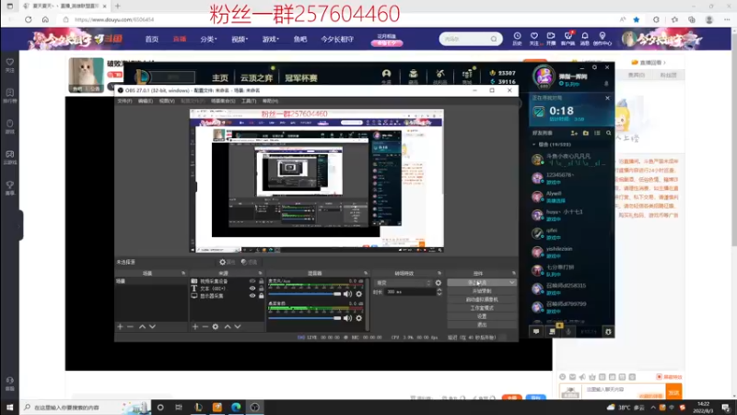Open Douyu 视频 dropdown in nav bar
The height and width of the screenshot is (415, 737).
[x=240, y=39]
